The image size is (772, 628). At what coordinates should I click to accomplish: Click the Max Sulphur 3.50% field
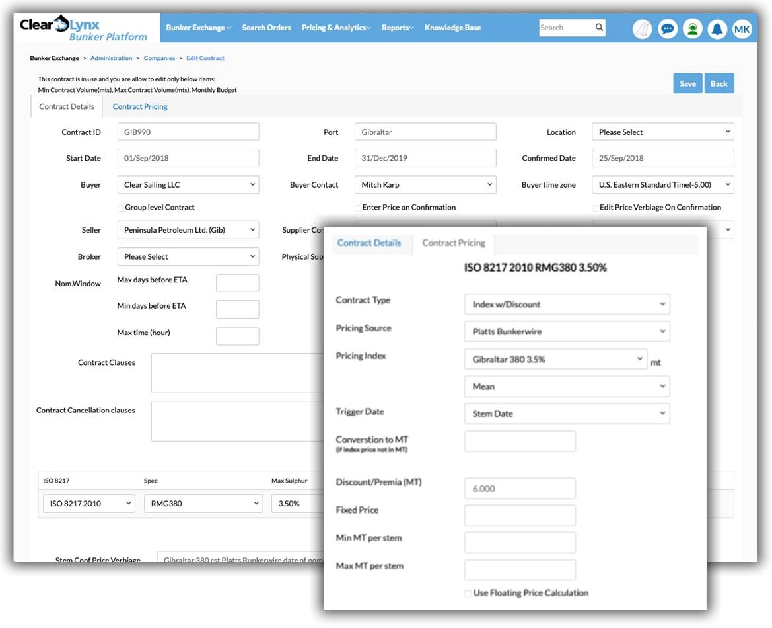[x=297, y=503]
